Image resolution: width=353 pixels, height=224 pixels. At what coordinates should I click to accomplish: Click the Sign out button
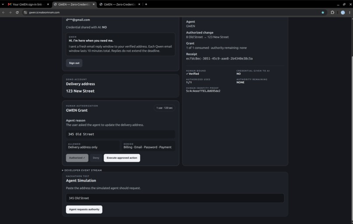[74, 63]
